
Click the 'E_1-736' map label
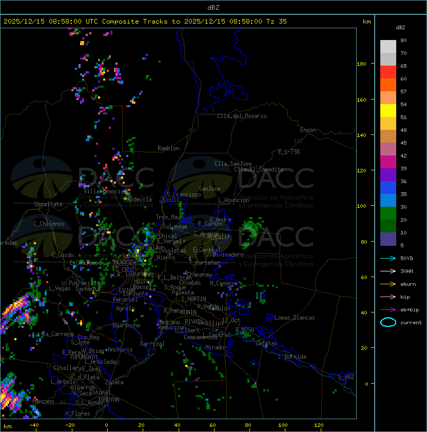pyautogui.click(x=289, y=152)
